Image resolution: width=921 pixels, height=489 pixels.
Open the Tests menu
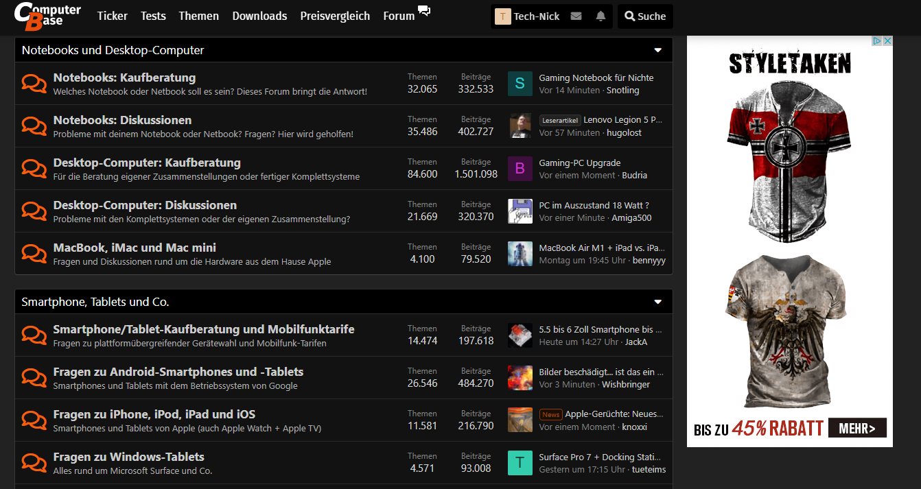153,16
